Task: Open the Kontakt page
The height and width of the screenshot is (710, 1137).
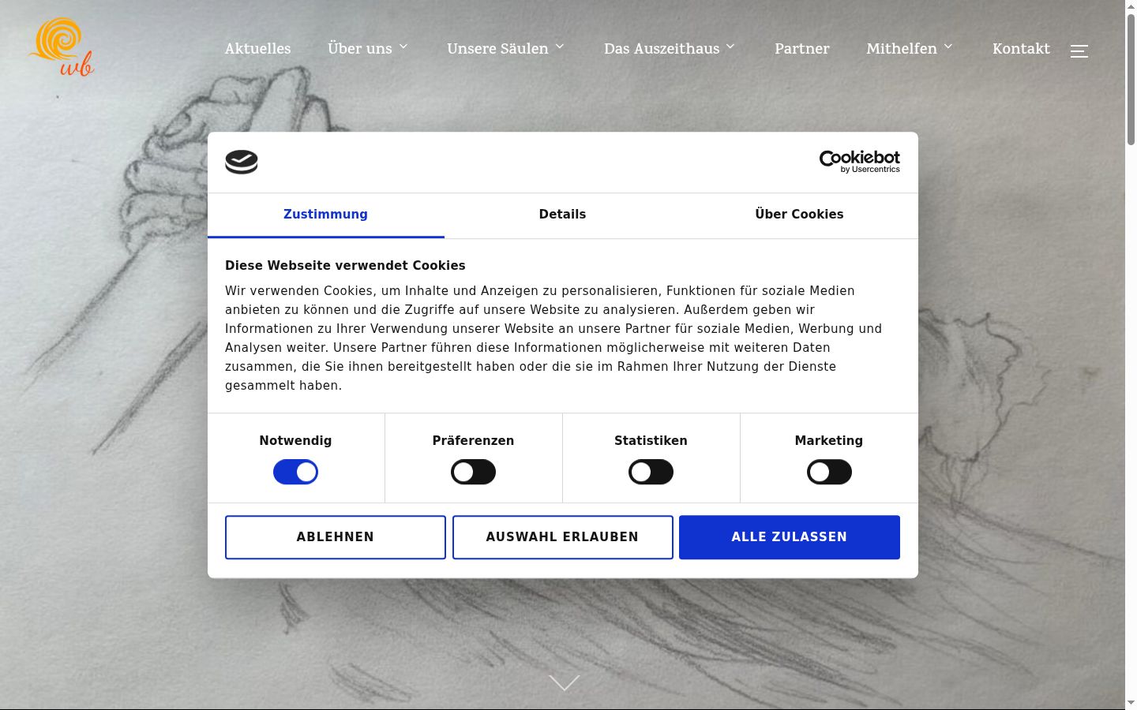Action: click(x=1021, y=48)
